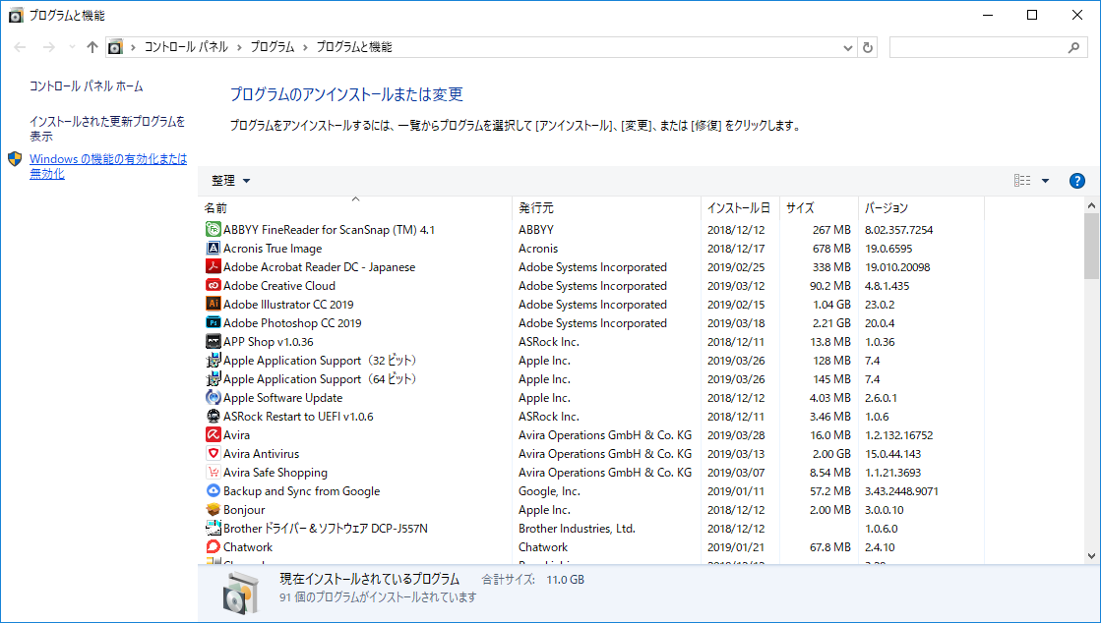Click the Backup and Sync from Google icon
The height and width of the screenshot is (623, 1101).
pos(214,491)
